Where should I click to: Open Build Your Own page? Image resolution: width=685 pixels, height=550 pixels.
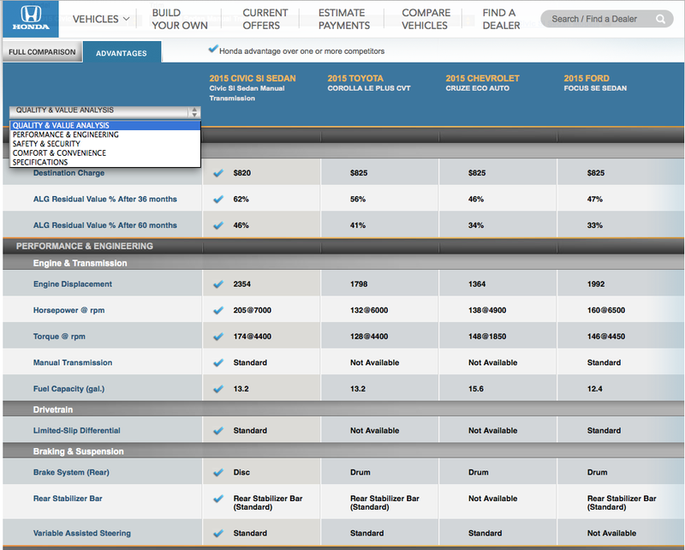tap(180, 19)
